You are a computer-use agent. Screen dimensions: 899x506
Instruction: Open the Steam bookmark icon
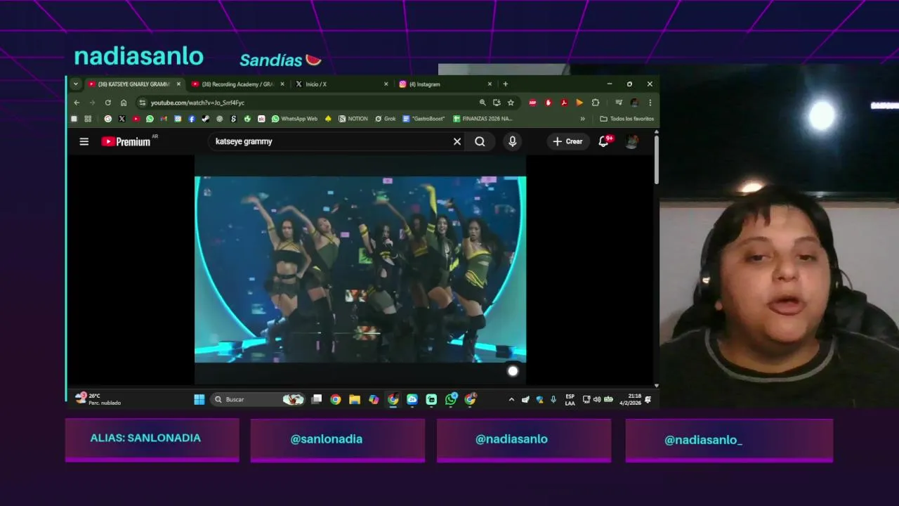[205, 119]
